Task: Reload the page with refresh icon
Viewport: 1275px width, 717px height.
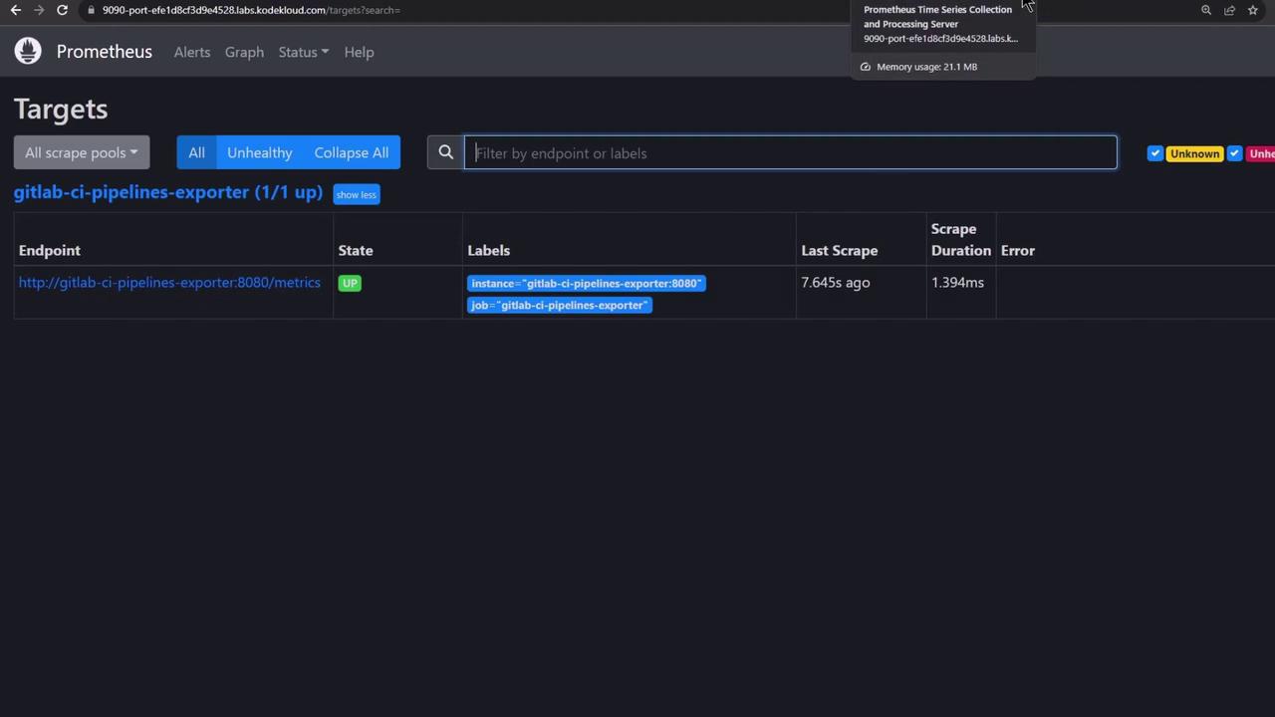Action: (x=62, y=10)
